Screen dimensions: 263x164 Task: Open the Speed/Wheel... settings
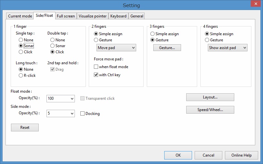[210, 110]
